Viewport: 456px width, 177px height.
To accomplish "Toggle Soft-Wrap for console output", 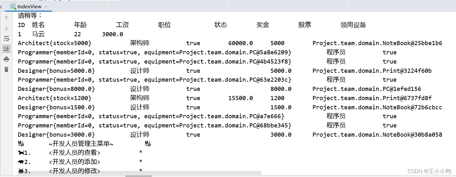I will point(6,38).
